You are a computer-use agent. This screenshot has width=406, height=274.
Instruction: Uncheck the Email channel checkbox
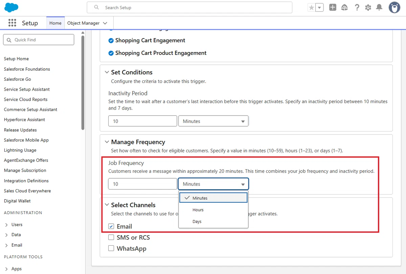coord(111,226)
